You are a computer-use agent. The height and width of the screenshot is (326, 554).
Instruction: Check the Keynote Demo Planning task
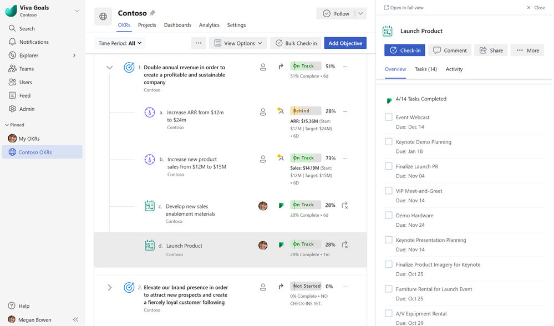click(x=389, y=141)
